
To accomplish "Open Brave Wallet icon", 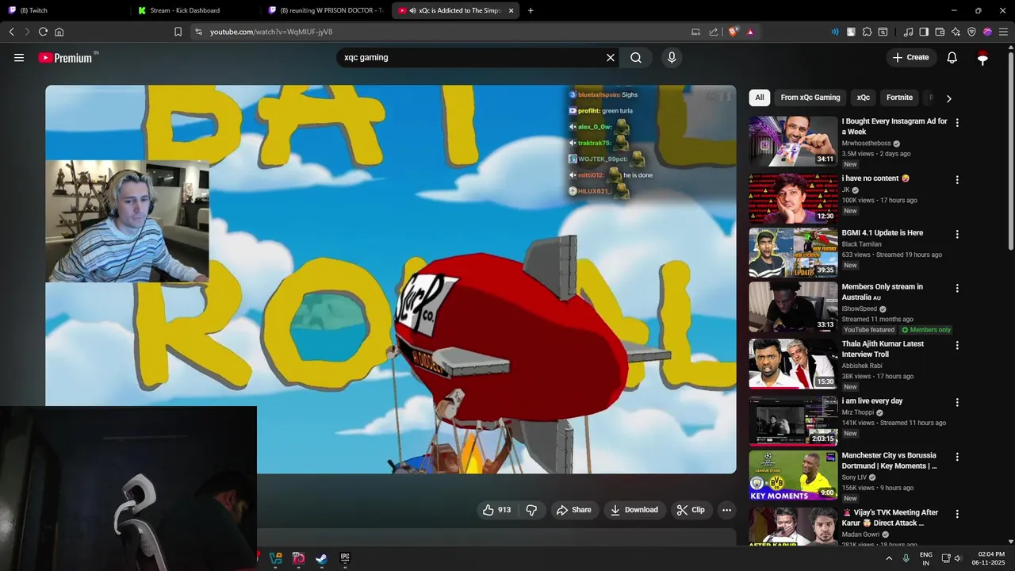I will pyautogui.click(x=940, y=32).
